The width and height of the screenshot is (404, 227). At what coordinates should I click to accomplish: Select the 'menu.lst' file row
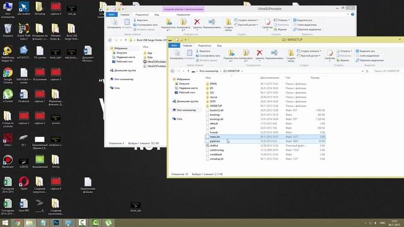point(265,137)
